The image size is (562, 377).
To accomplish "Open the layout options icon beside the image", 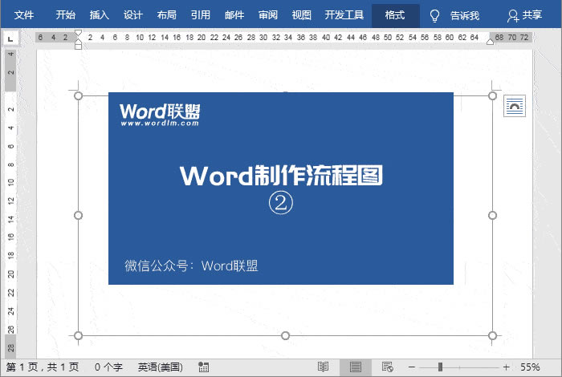I will click(x=514, y=106).
